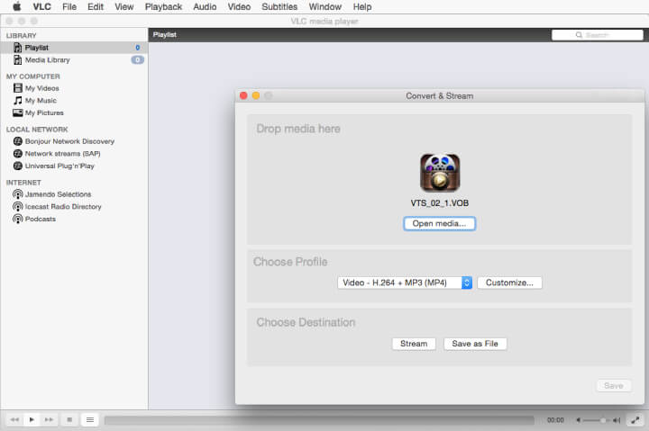Open the VLC application menu
Viewport: 649px width, 431px height.
(41, 7)
